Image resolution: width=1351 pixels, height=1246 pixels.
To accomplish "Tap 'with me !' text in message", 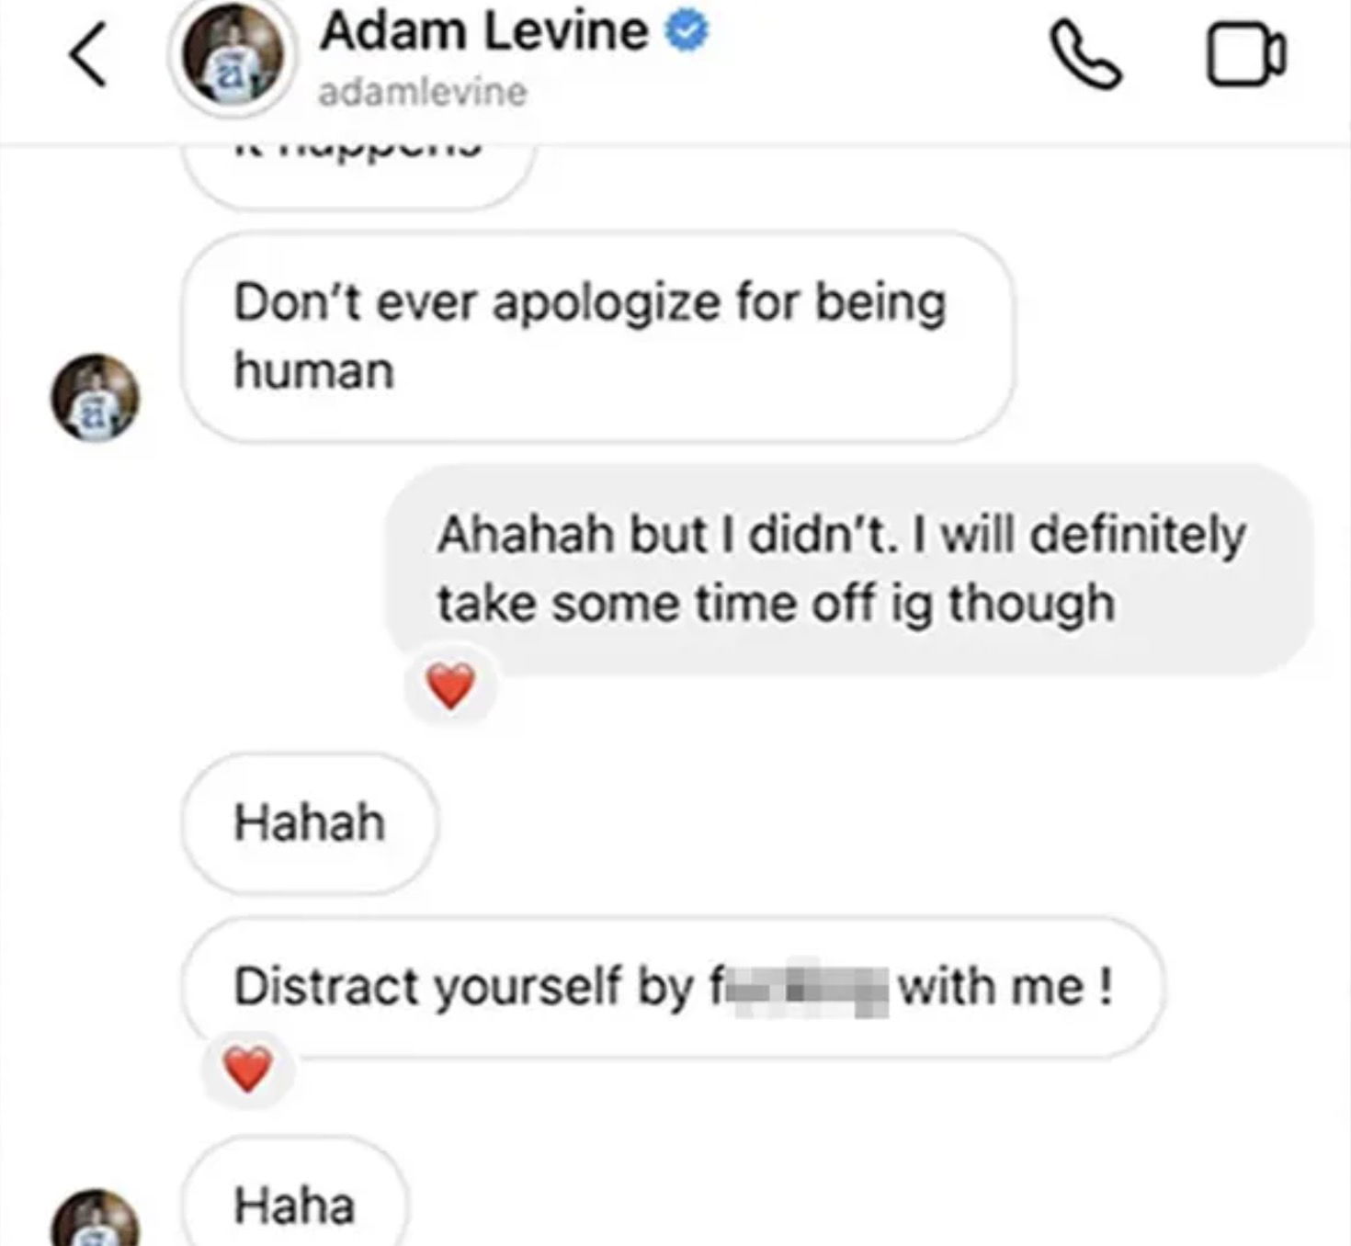I will 1005,988.
